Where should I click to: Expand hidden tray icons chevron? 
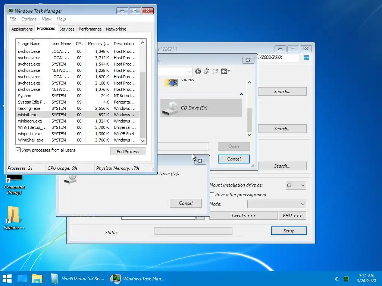(337, 279)
